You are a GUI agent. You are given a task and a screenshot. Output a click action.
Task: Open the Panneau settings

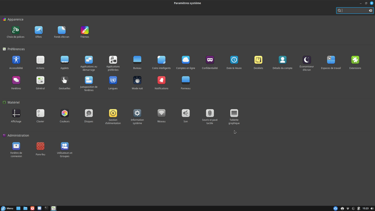click(x=186, y=83)
